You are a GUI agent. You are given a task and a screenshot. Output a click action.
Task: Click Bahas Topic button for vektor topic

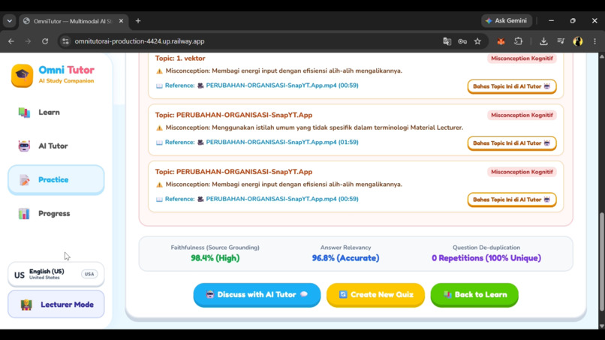point(512,86)
